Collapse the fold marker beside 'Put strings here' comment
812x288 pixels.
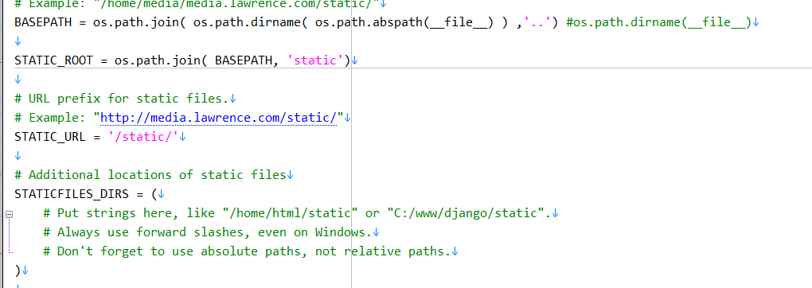[9, 214]
